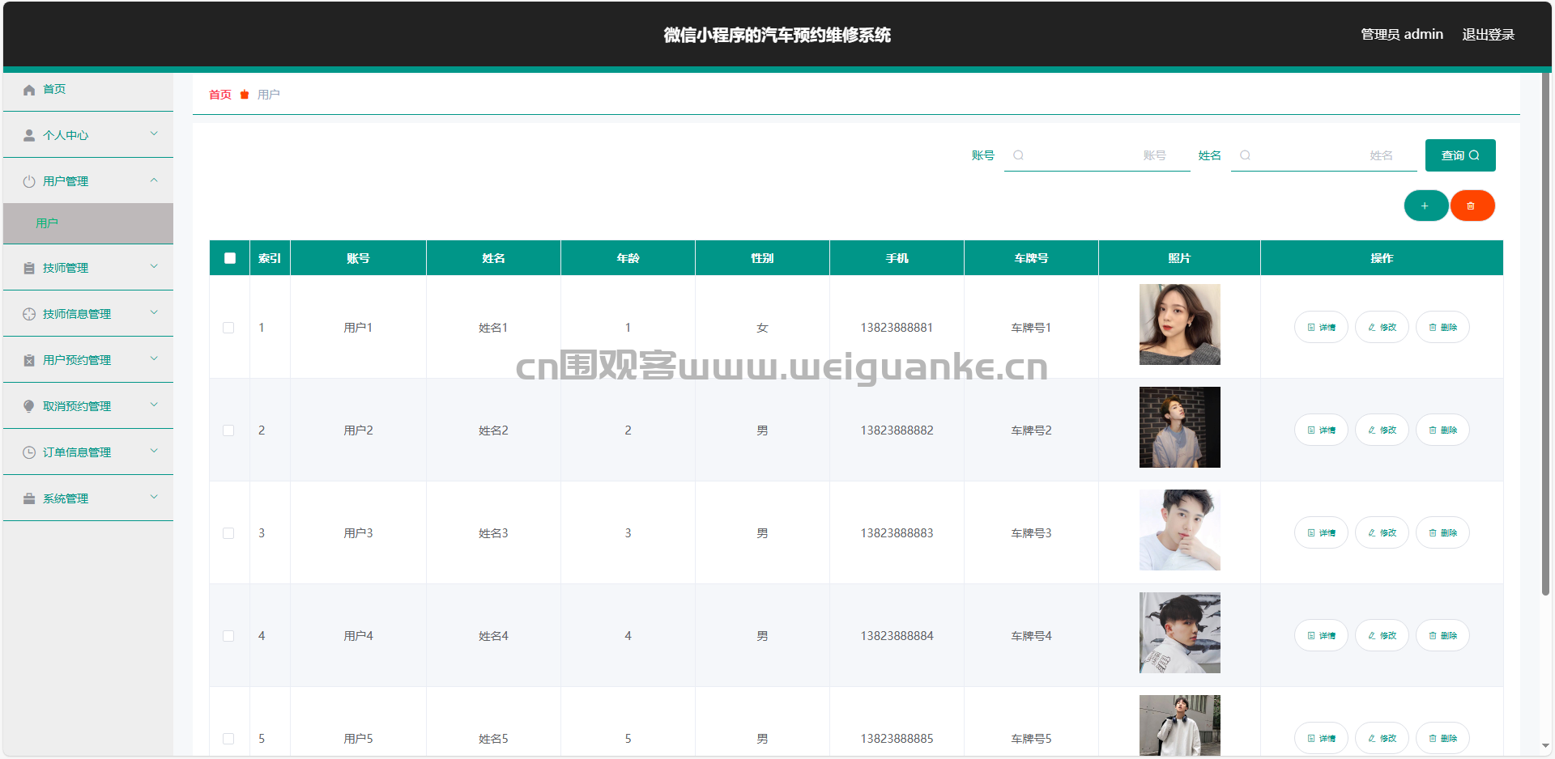Check the checkbox for row 用户3

pos(228,533)
